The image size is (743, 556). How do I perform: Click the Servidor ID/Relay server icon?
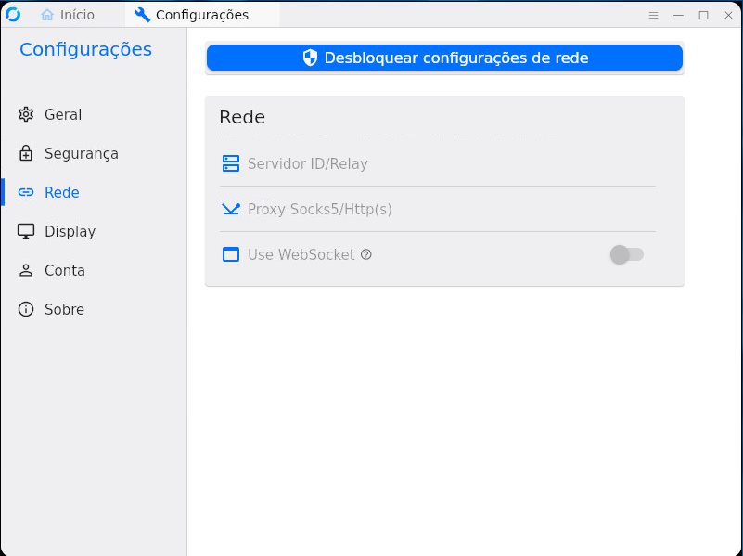[230, 163]
